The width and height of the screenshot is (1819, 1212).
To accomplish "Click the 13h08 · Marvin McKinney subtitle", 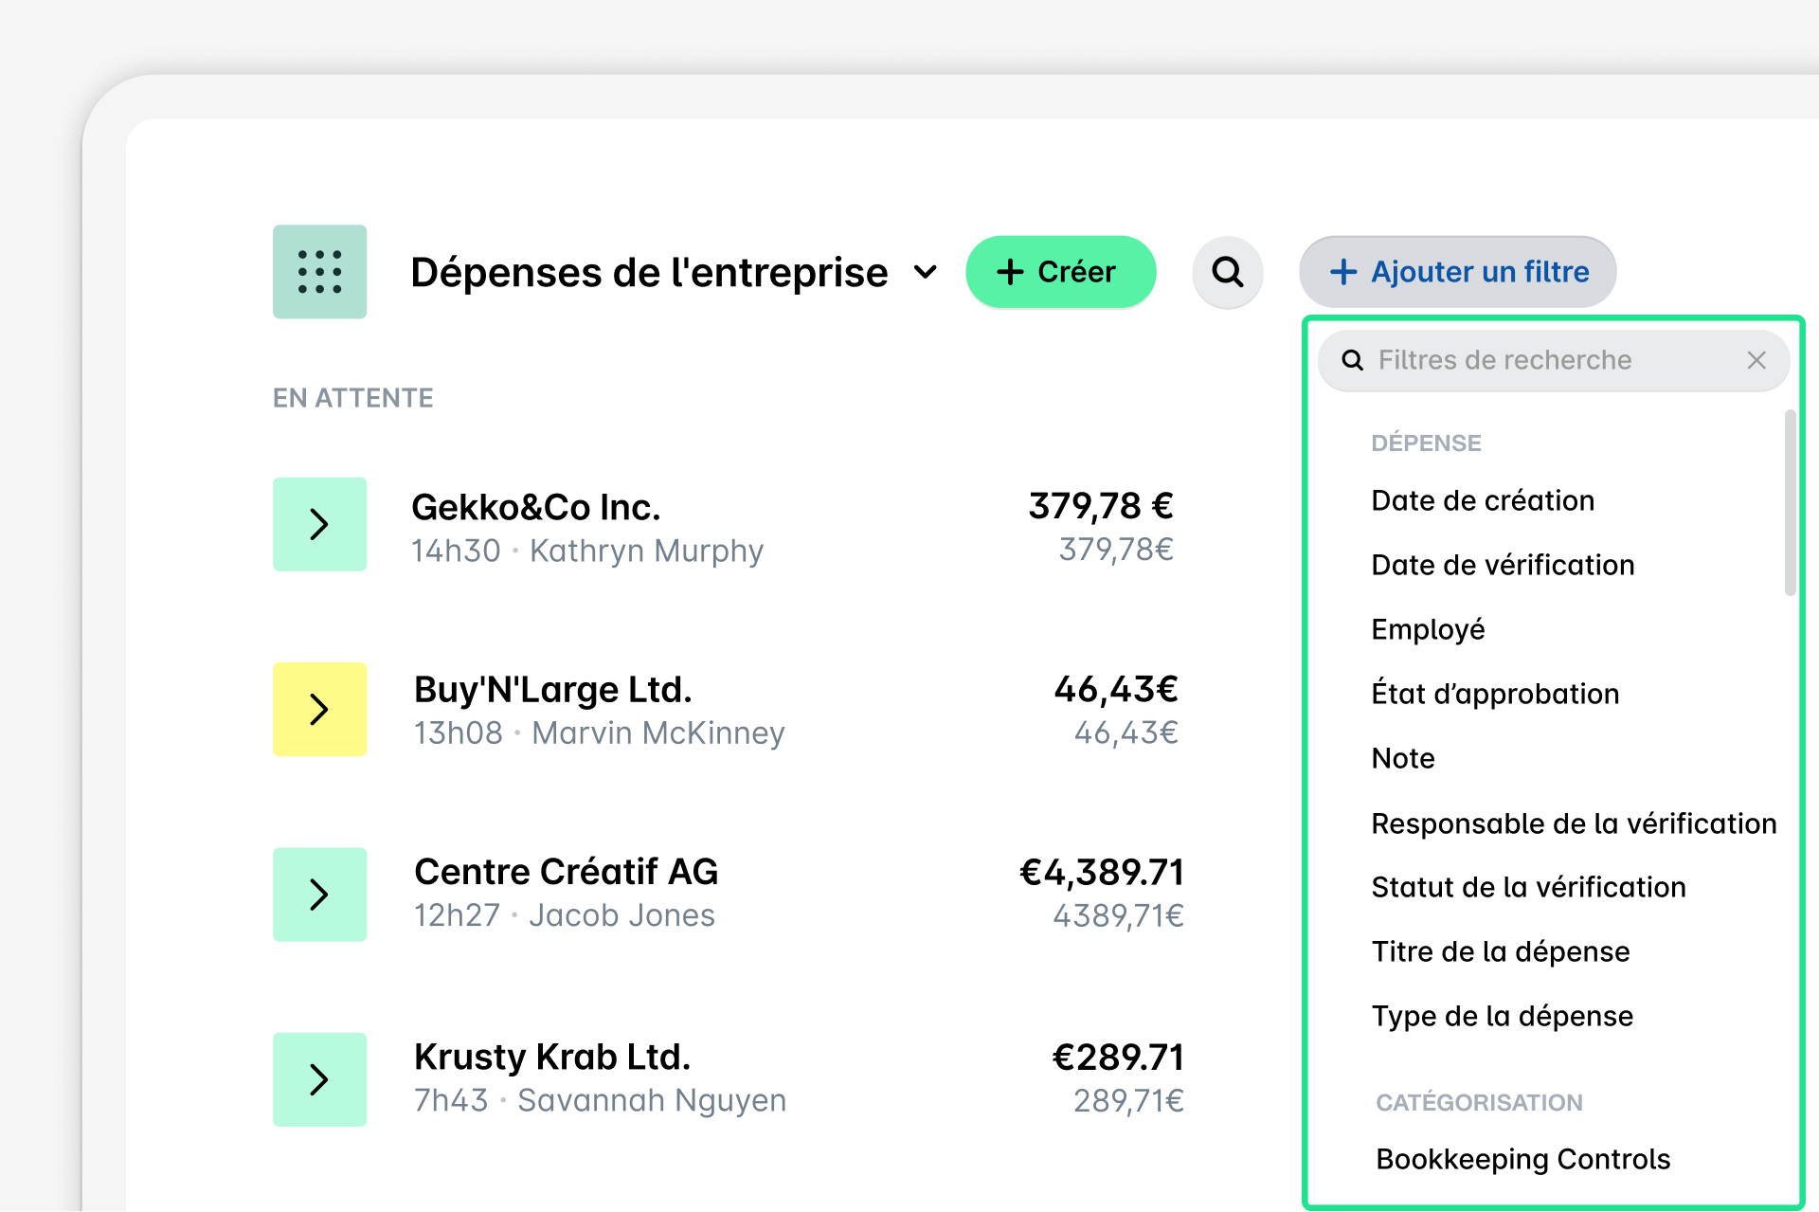I will coord(599,733).
